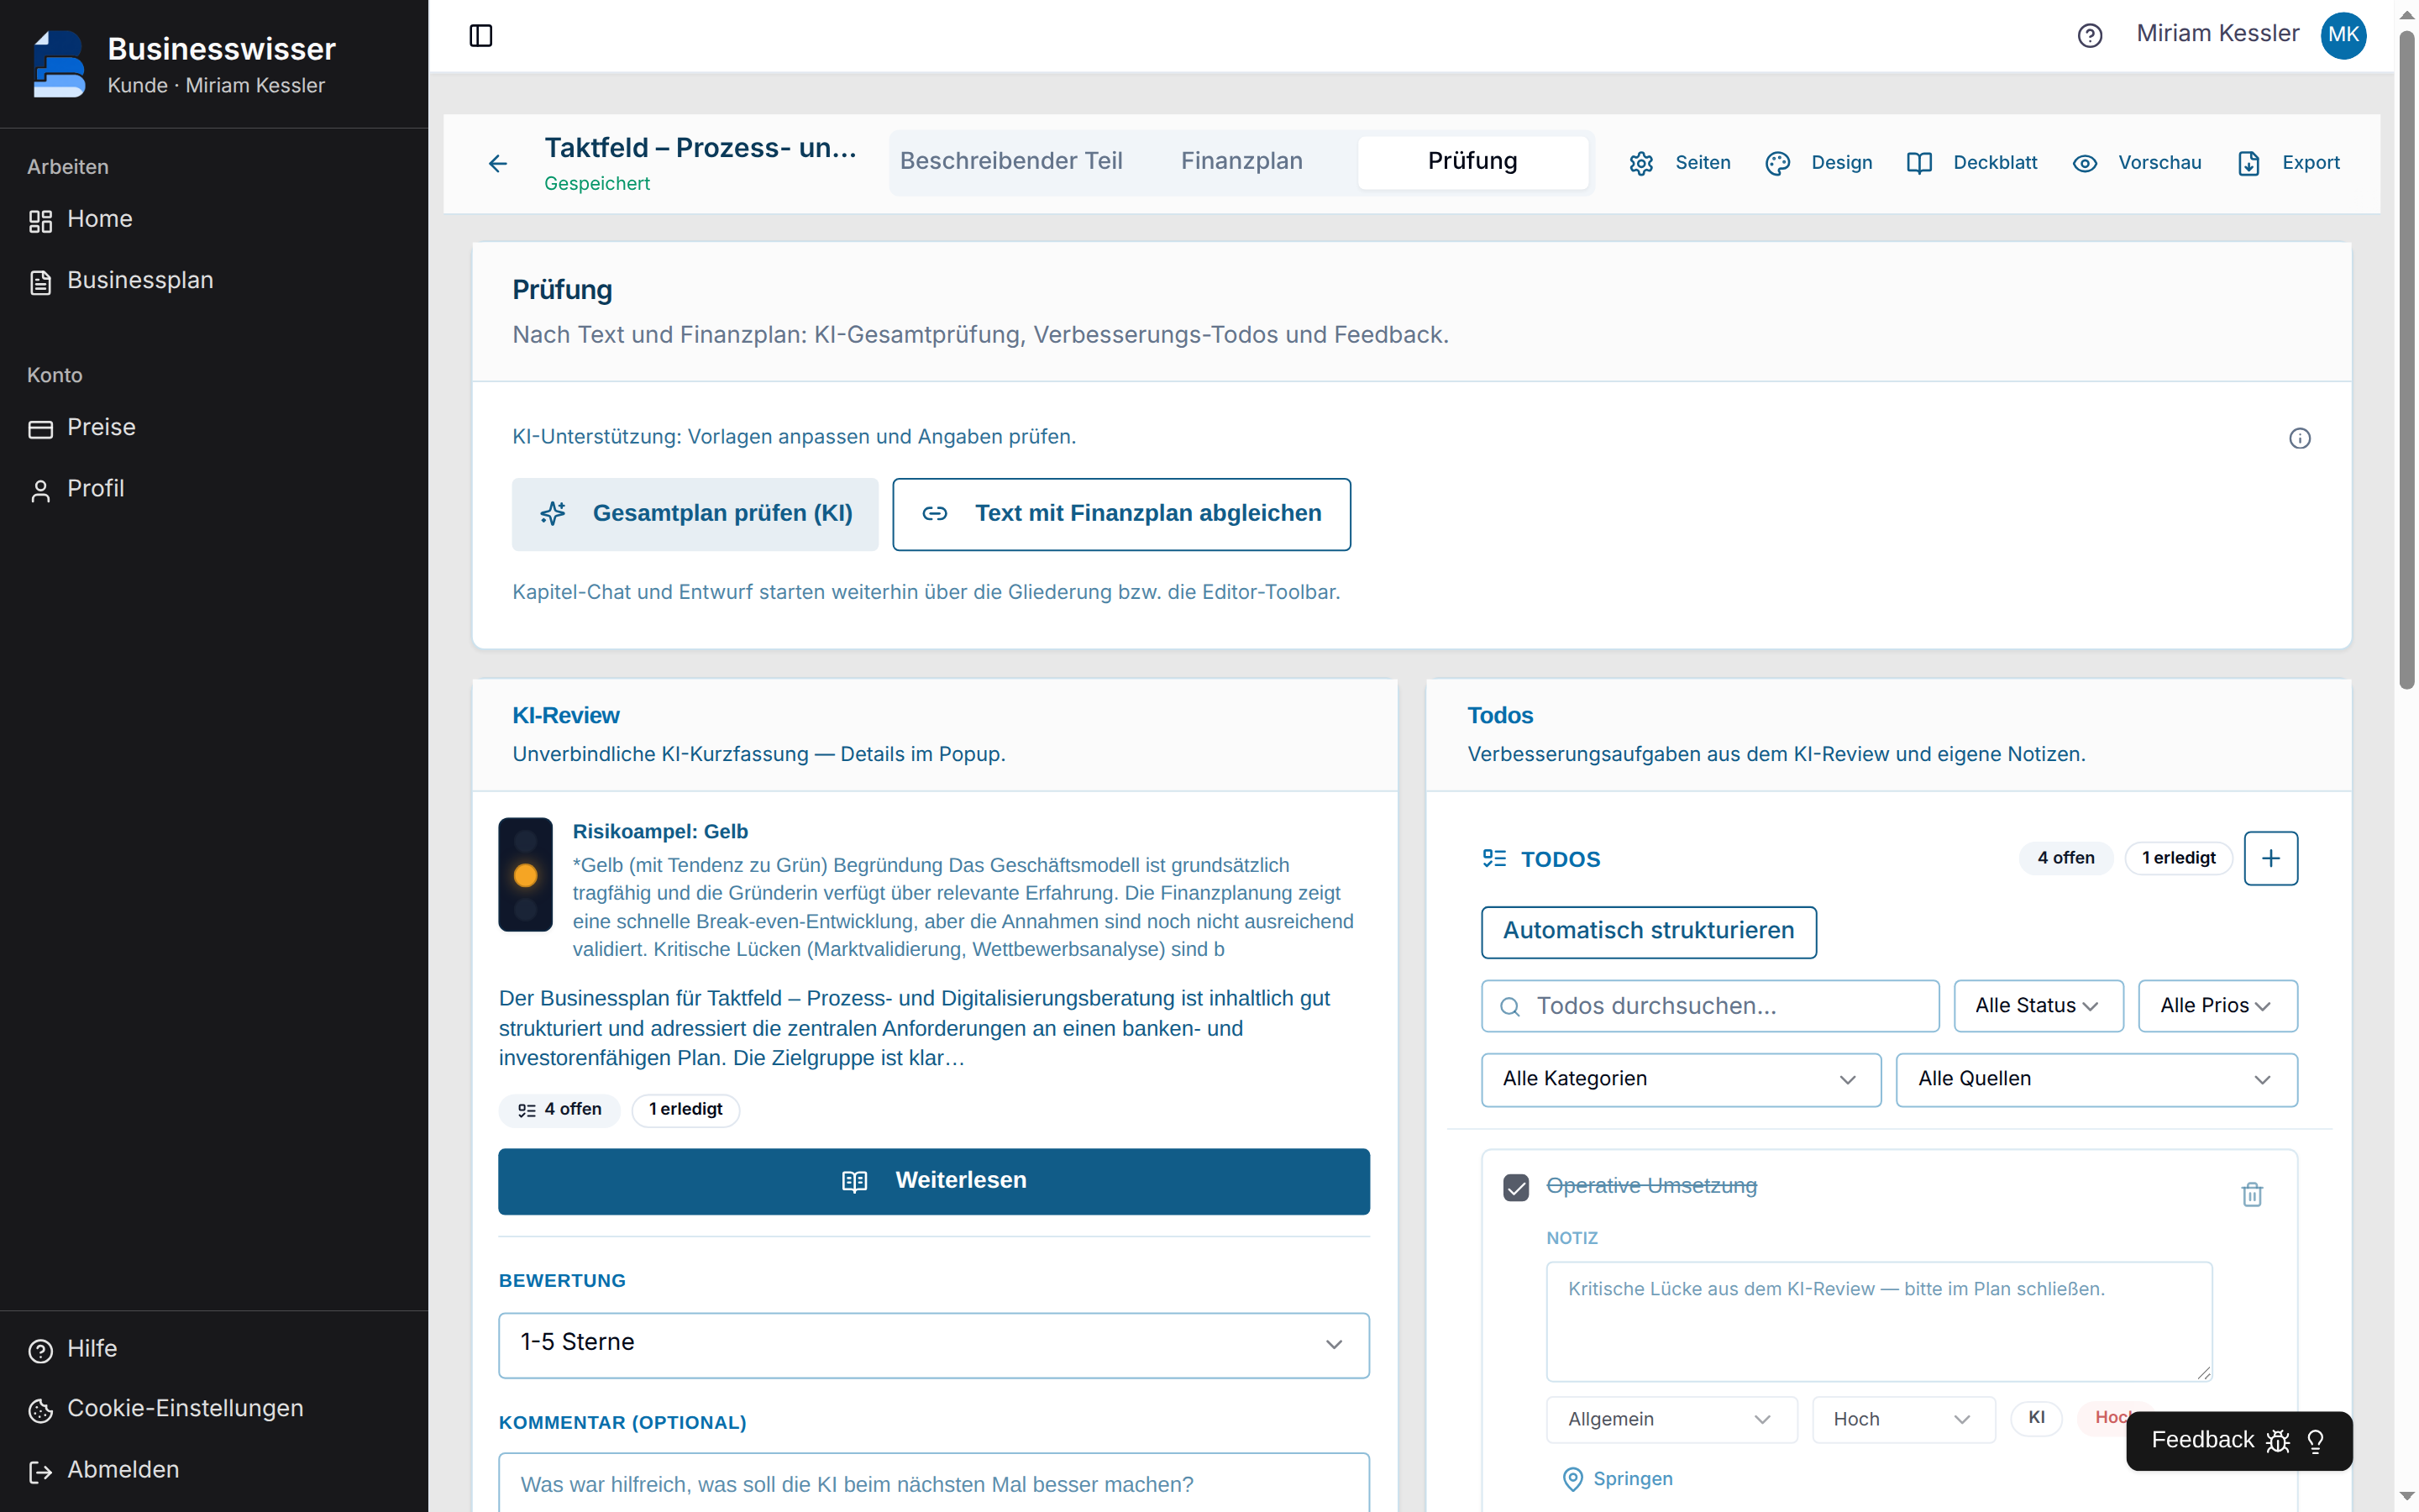Click Text mit Finanzplan abgleichen

(x=1121, y=514)
